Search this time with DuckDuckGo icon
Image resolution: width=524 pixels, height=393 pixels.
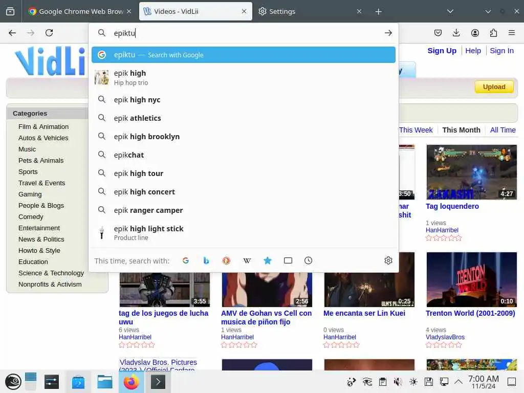point(226,260)
